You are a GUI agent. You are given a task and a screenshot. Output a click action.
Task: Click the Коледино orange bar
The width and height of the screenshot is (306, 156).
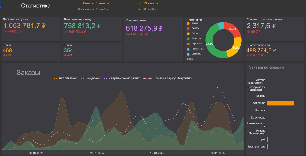[280, 103]
